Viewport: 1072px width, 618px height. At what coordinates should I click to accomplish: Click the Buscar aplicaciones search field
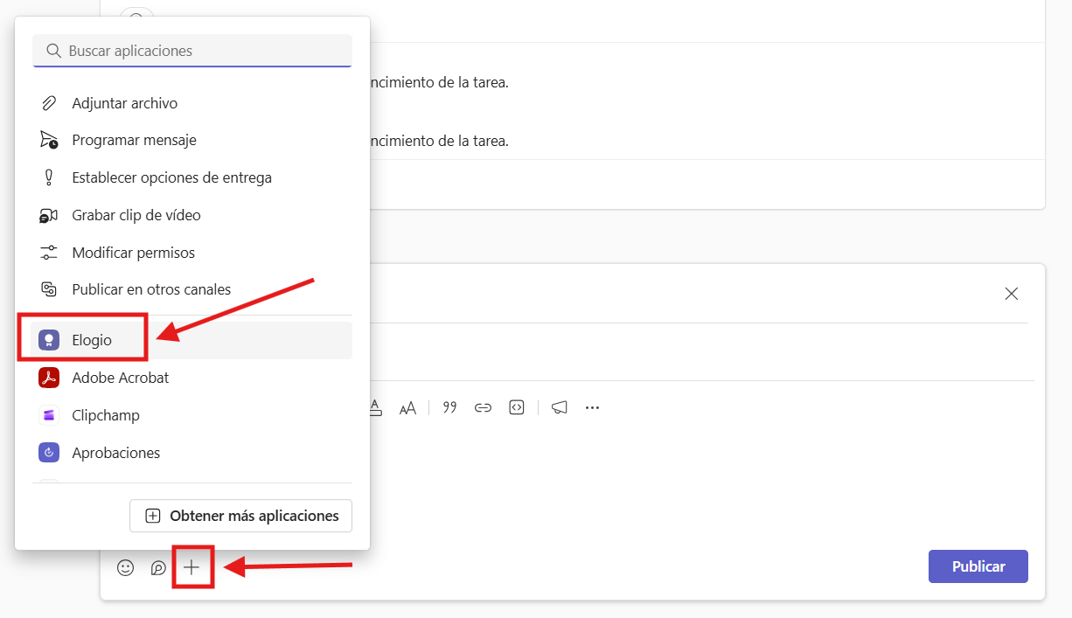(x=192, y=51)
